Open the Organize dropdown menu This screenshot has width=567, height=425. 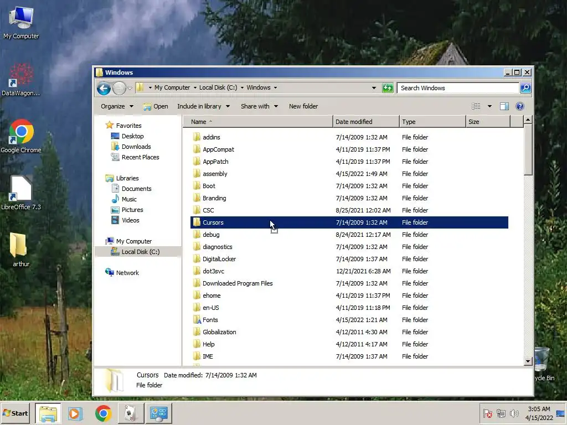point(117,106)
